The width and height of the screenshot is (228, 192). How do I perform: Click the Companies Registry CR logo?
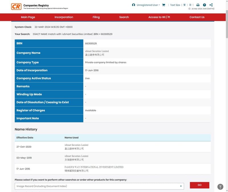[16, 7]
